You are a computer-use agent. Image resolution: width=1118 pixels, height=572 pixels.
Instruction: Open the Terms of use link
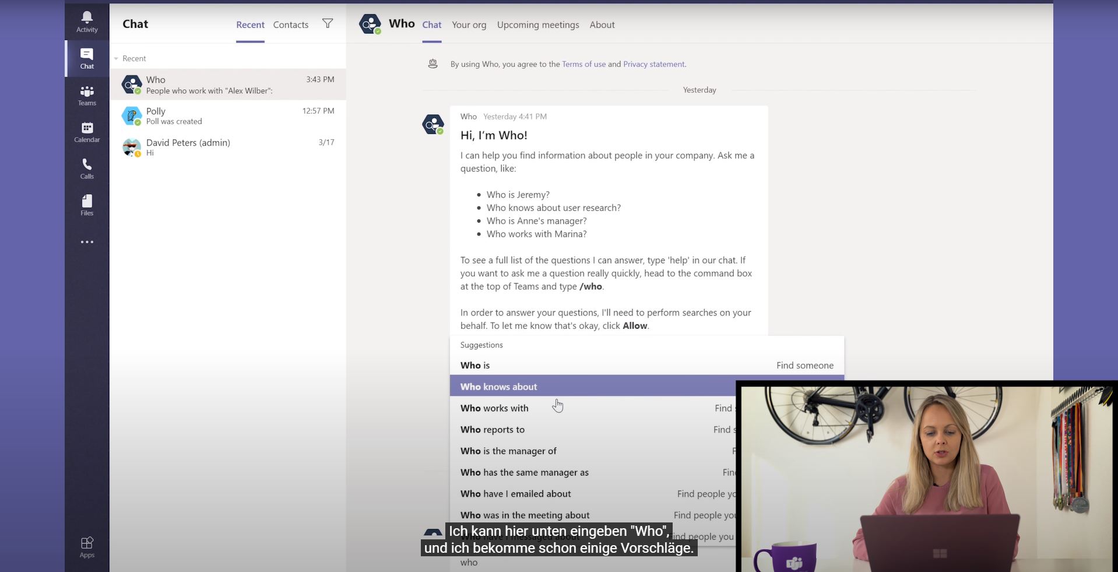(583, 64)
